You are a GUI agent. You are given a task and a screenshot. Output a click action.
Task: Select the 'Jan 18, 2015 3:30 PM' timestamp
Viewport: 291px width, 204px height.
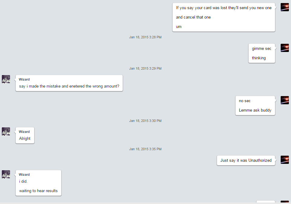(x=145, y=121)
